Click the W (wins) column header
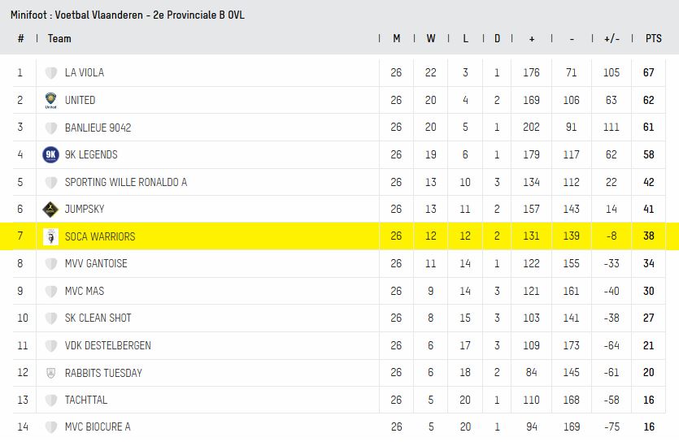This screenshot has width=679, height=446. 430,38
